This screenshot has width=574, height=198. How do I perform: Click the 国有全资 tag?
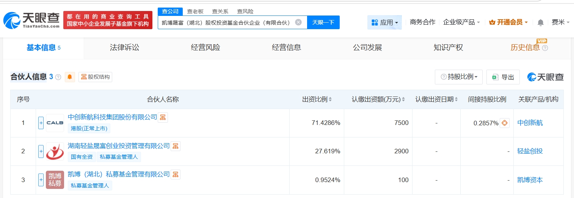pos(82,157)
